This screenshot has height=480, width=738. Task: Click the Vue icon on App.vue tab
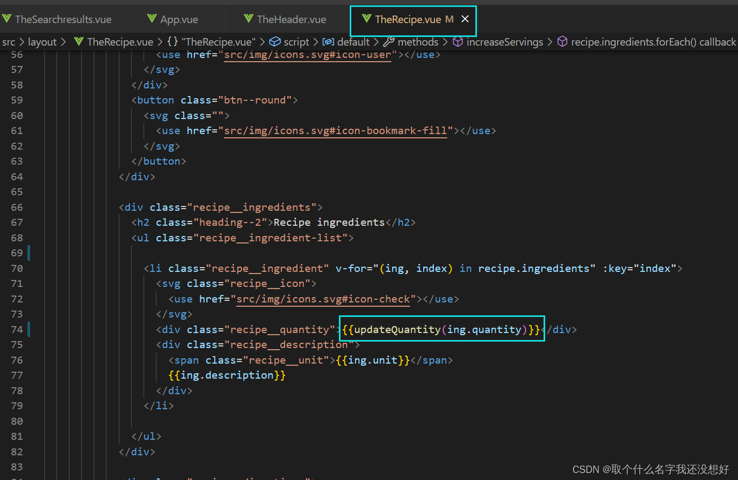click(x=152, y=19)
